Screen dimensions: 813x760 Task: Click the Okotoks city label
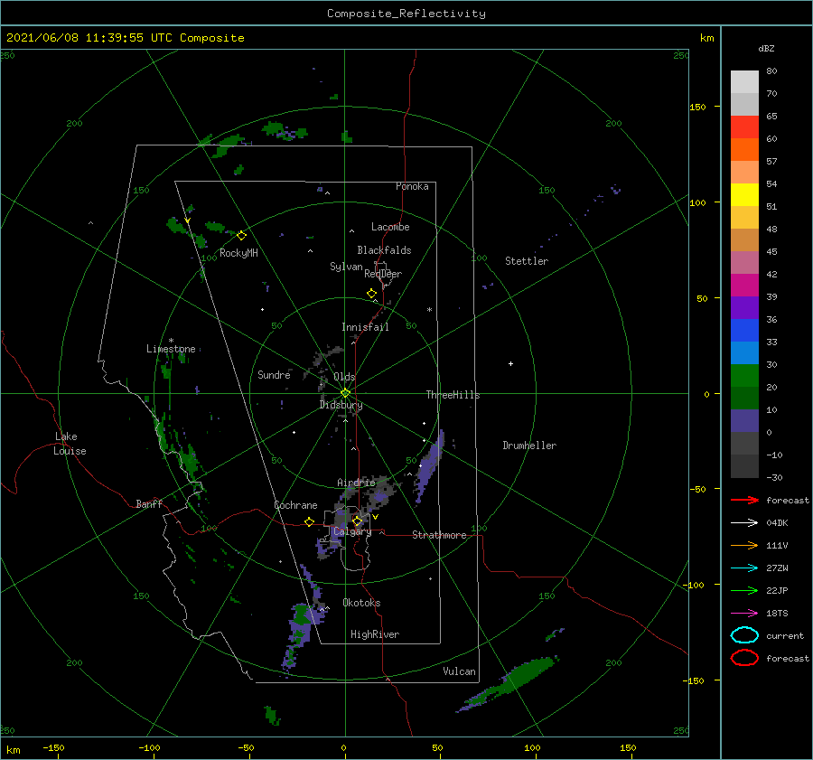(361, 603)
